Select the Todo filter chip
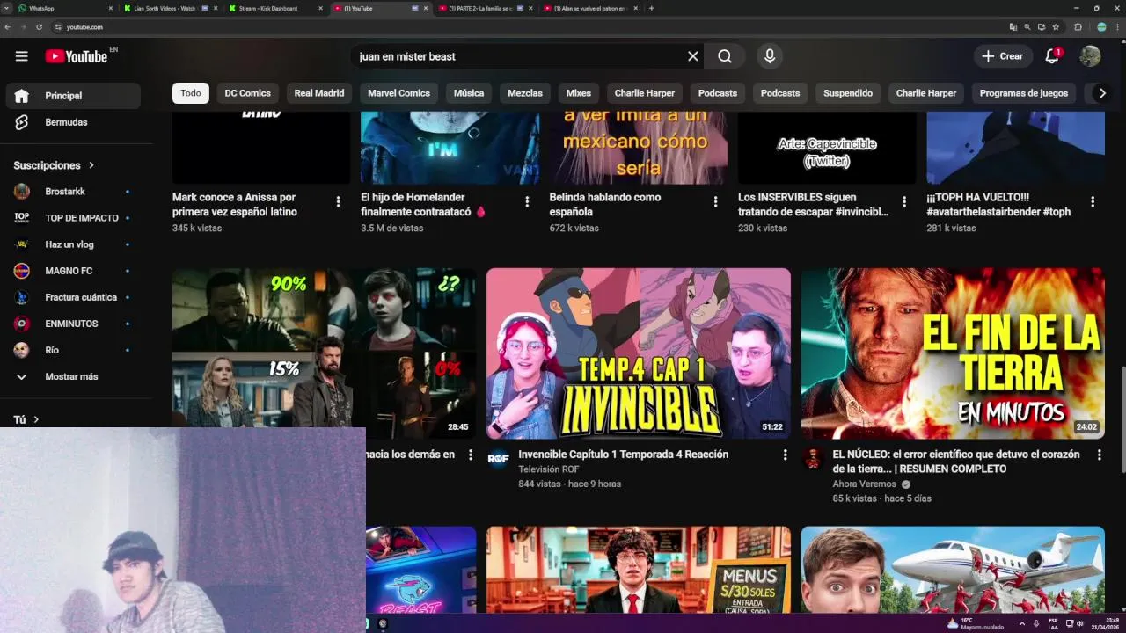 (x=191, y=93)
